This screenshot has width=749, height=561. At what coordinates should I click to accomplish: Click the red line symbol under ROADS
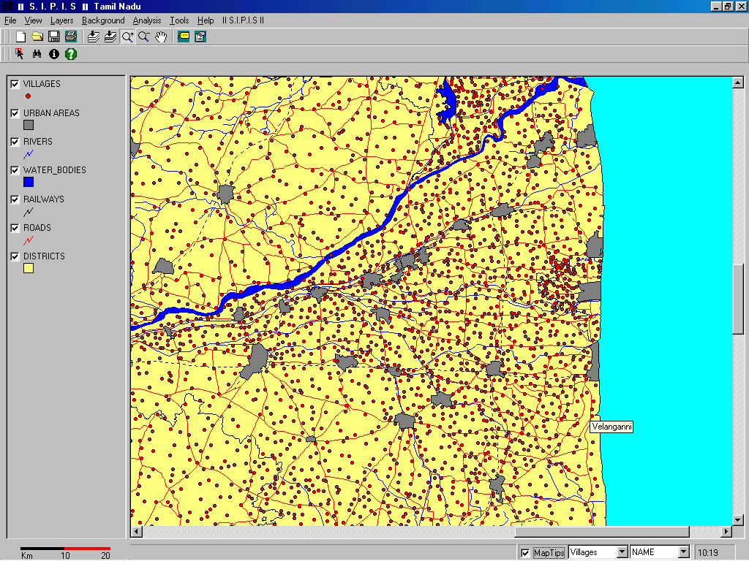(29, 240)
